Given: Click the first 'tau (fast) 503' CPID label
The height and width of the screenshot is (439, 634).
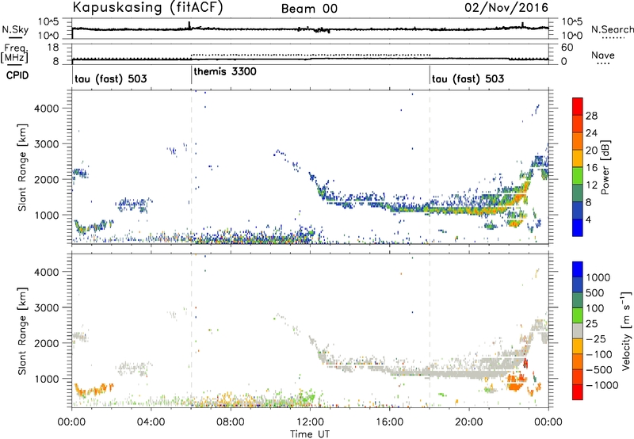Looking at the screenshot, I should [111, 78].
